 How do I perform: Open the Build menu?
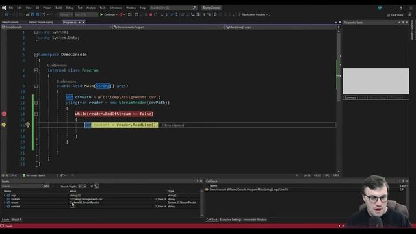point(58,8)
